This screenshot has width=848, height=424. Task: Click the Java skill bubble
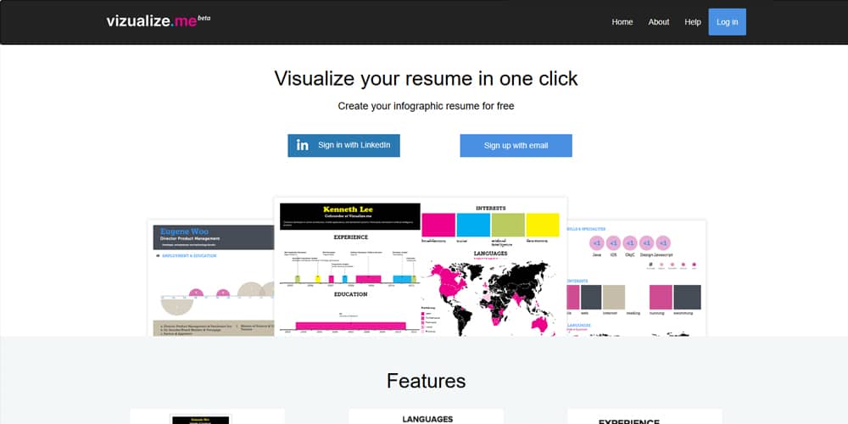click(597, 243)
